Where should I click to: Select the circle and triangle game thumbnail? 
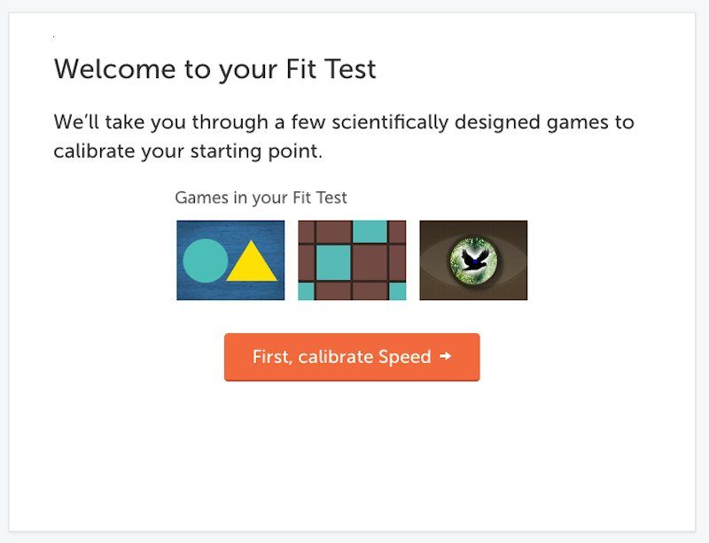(230, 260)
